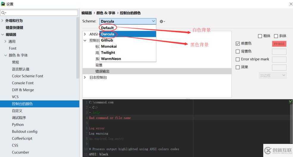Enable the 斜体 italic checkbox
Viewport: 293px width, 157px height.
pyautogui.click(x=276, y=36)
